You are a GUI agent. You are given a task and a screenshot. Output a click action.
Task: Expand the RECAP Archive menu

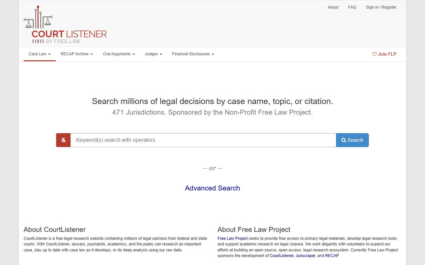tap(77, 54)
